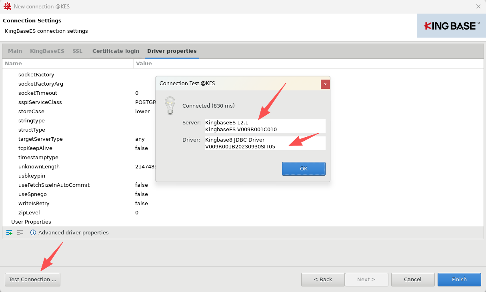Close the New connection window
Image resolution: width=486 pixels, height=292 pixels.
[x=478, y=6]
